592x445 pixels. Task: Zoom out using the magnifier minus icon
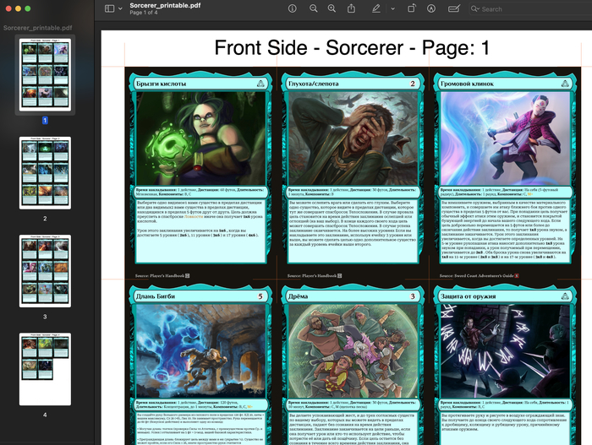tap(313, 8)
